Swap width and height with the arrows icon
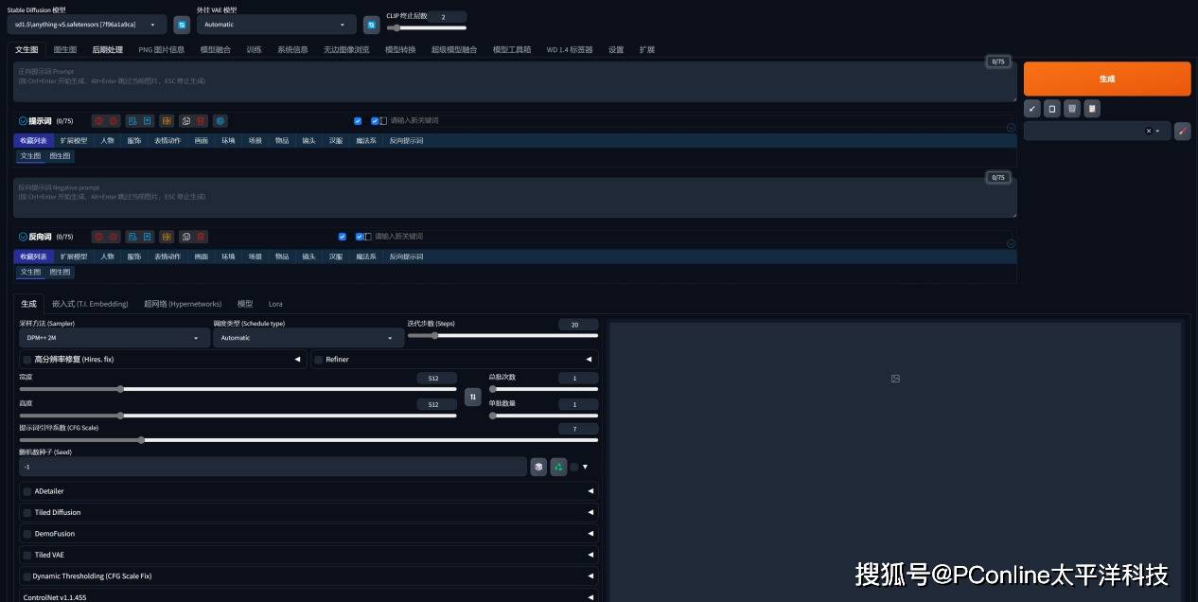The image size is (1198, 602). point(472,396)
